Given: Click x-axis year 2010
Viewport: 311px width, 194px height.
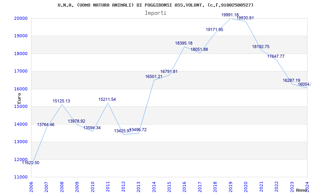Looking at the screenshot, I should tap(93, 187).
